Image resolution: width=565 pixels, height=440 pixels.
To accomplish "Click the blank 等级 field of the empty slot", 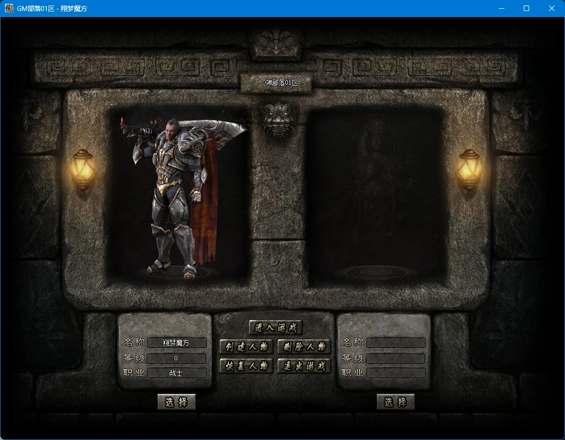I will (x=396, y=359).
